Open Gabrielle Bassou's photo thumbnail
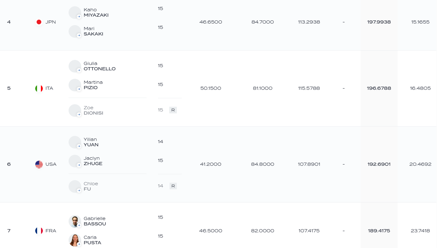The height and width of the screenshot is (248, 437). 75,221
